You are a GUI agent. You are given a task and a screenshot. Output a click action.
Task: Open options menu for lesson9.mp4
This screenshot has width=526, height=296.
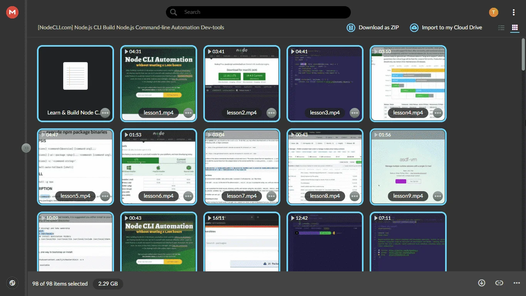click(438, 196)
